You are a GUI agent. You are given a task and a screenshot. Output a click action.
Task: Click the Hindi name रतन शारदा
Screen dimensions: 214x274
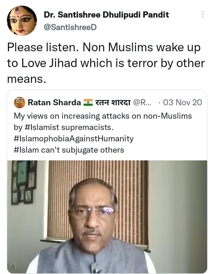coord(113,102)
